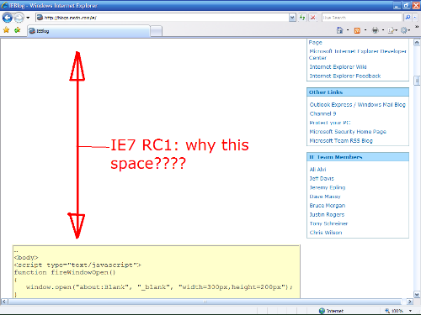This screenshot has width=421, height=315.
Task: Click the vertical scrollbar thumb
Action: (417, 81)
